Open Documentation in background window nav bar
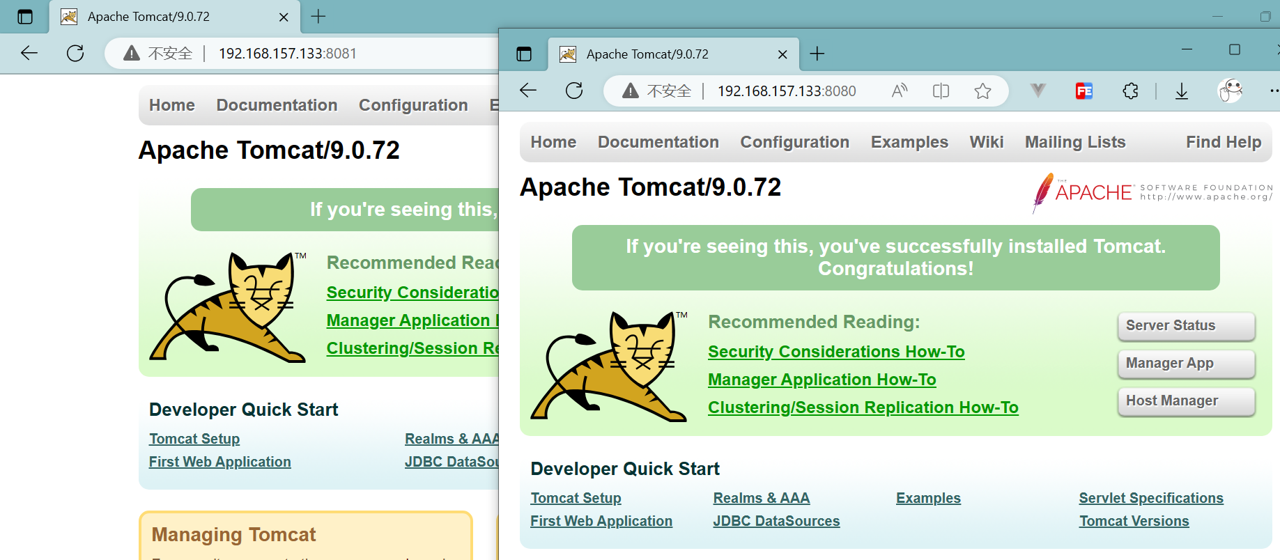 tap(277, 105)
